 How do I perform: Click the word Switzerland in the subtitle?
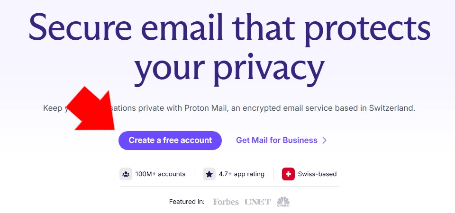point(392,108)
